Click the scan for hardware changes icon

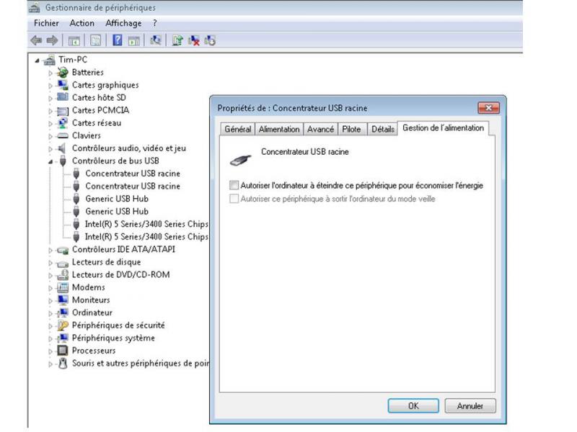(x=154, y=41)
